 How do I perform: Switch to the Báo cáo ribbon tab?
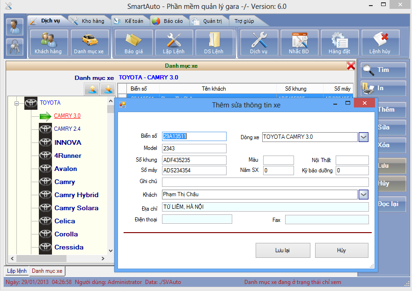tap(169, 21)
